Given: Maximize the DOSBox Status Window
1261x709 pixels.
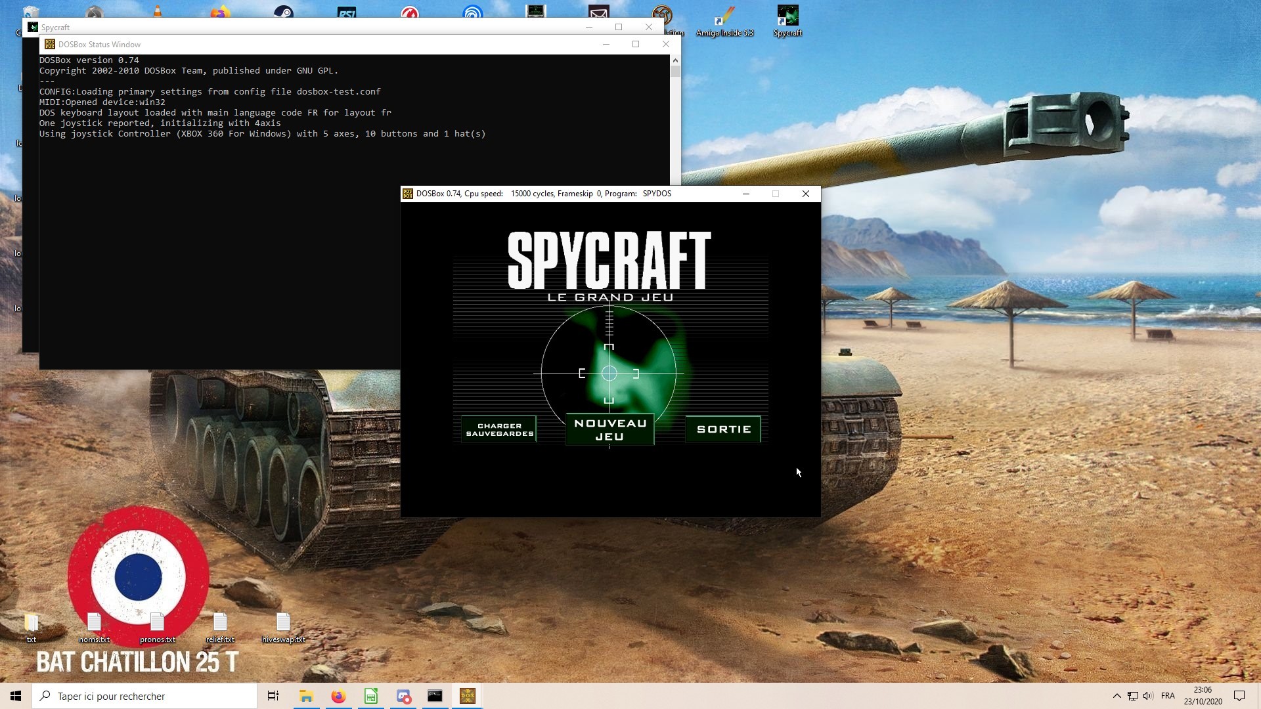Looking at the screenshot, I should (636, 44).
